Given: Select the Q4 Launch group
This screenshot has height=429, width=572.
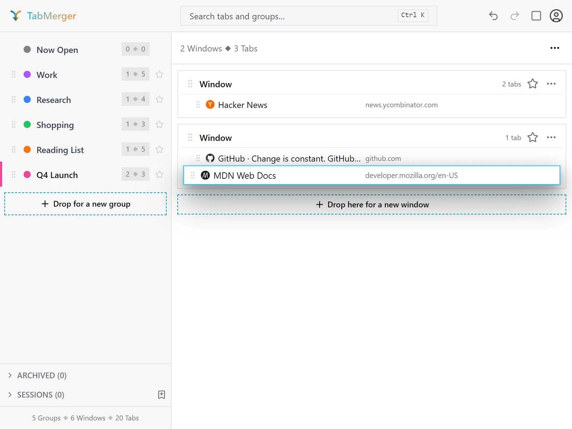Looking at the screenshot, I should pos(86,174).
